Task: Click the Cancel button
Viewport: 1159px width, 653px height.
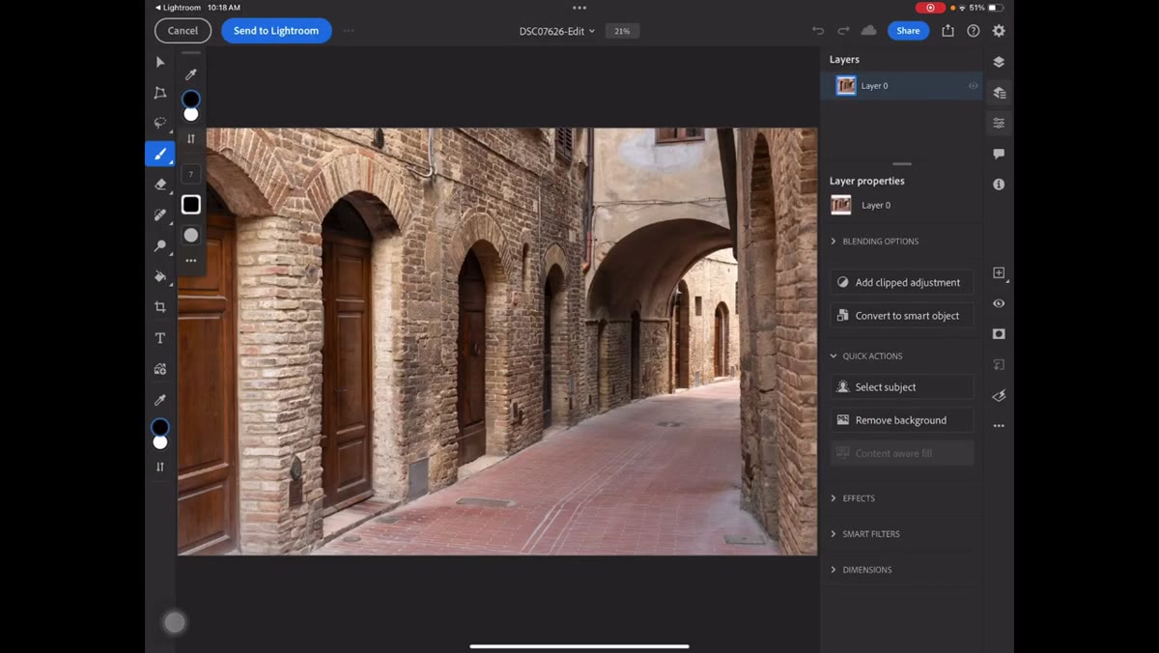Action: point(183,31)
